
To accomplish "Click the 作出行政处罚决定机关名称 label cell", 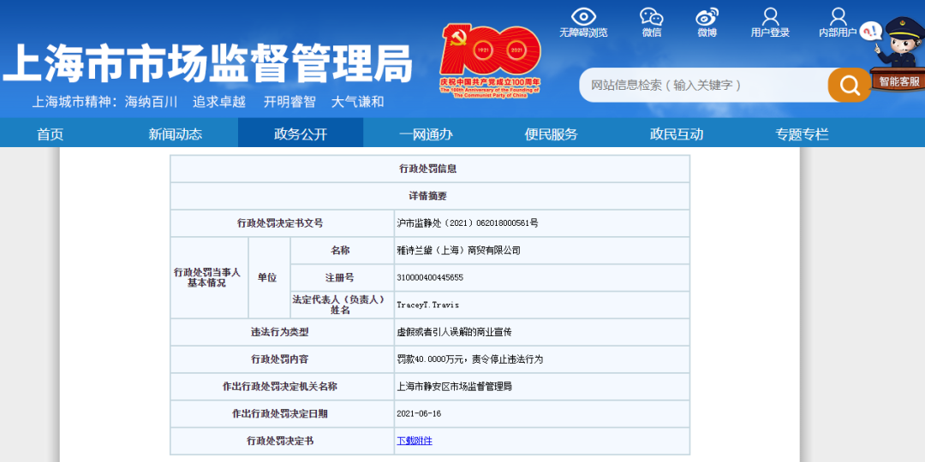I will click(x=282, y=387).
